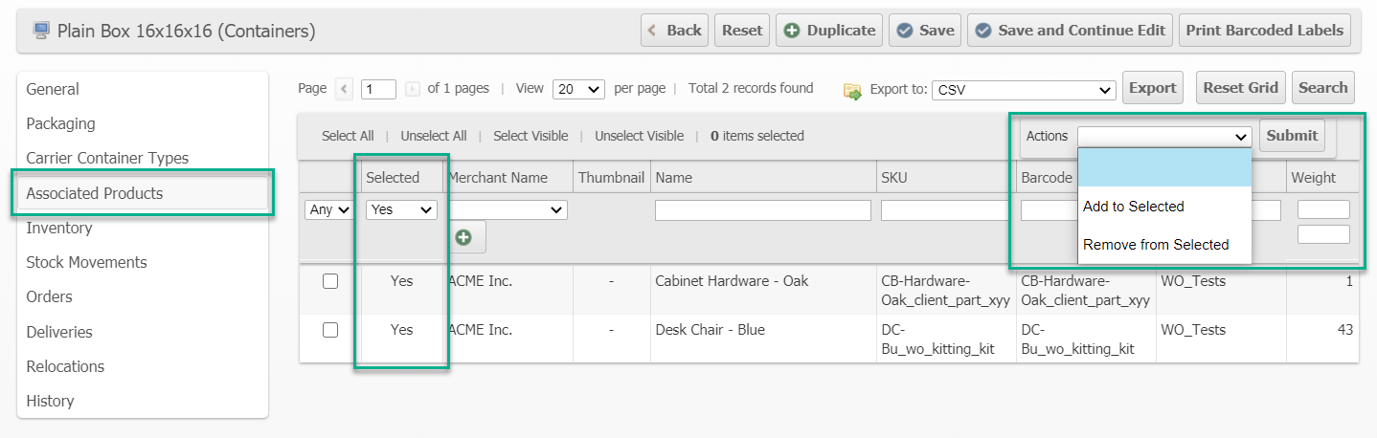Open the per page view dropdown
This screenshot has width=1377, height=438.
(578, 89)
